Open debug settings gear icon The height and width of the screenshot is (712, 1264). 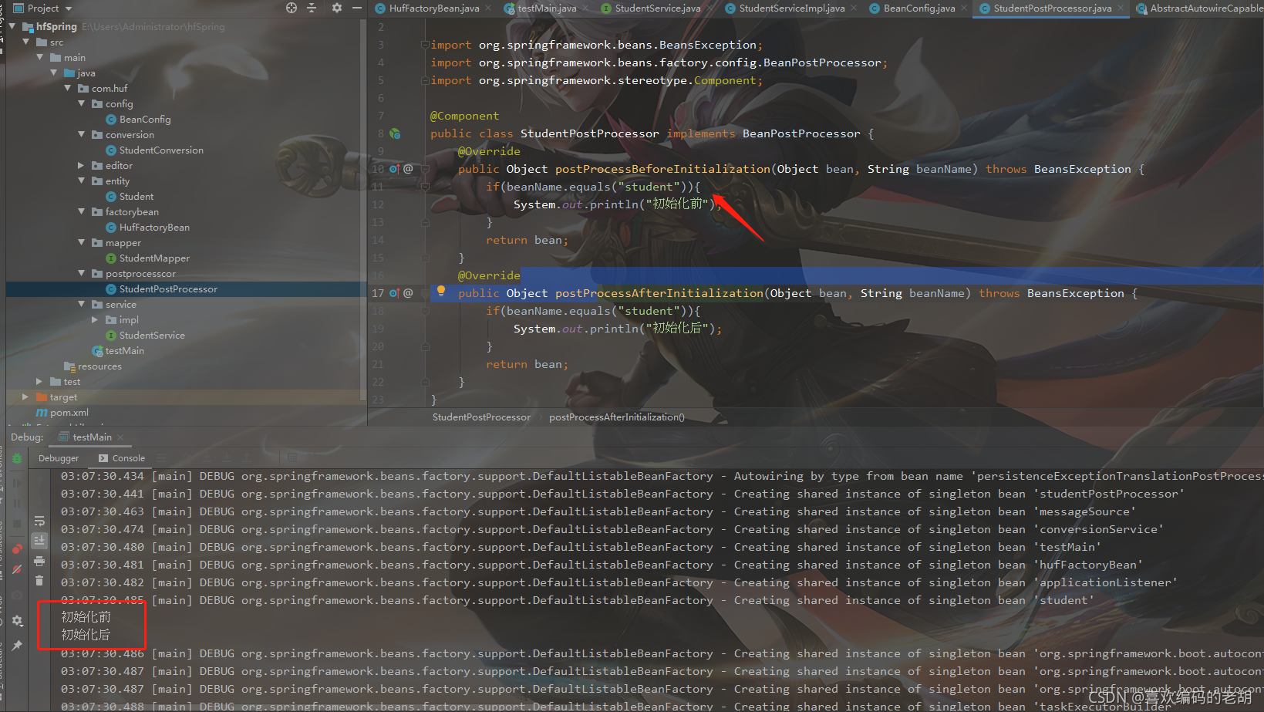click(17, 621)
